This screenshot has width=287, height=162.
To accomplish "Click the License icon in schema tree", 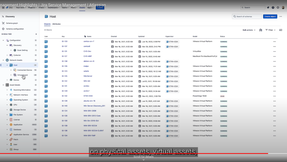I will [x=11, y=120].
